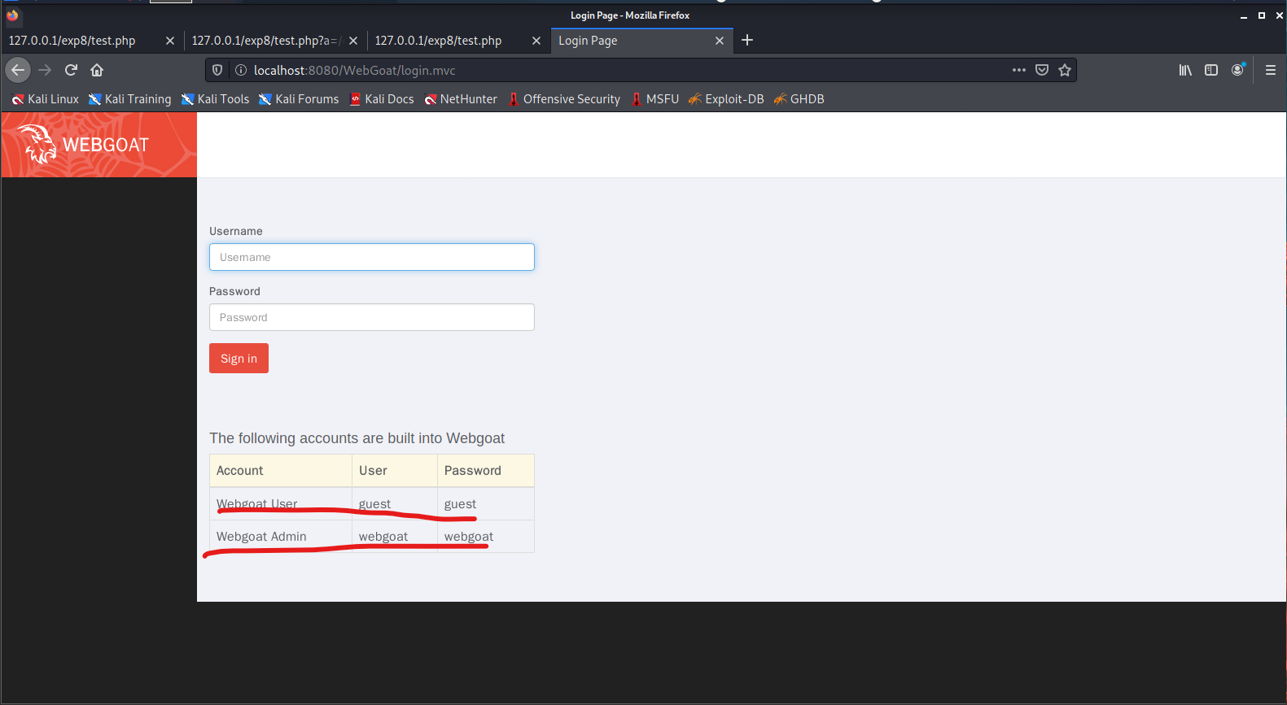This screenshot has height=705, width=1287.
Task: Open the GHDB bookmark
Action: tap(799, 99)
